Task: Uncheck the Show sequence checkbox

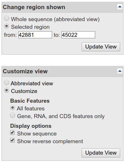Action: (12, 133)
